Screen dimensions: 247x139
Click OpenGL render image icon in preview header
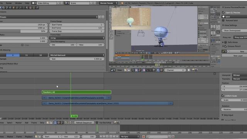(193, 70)
